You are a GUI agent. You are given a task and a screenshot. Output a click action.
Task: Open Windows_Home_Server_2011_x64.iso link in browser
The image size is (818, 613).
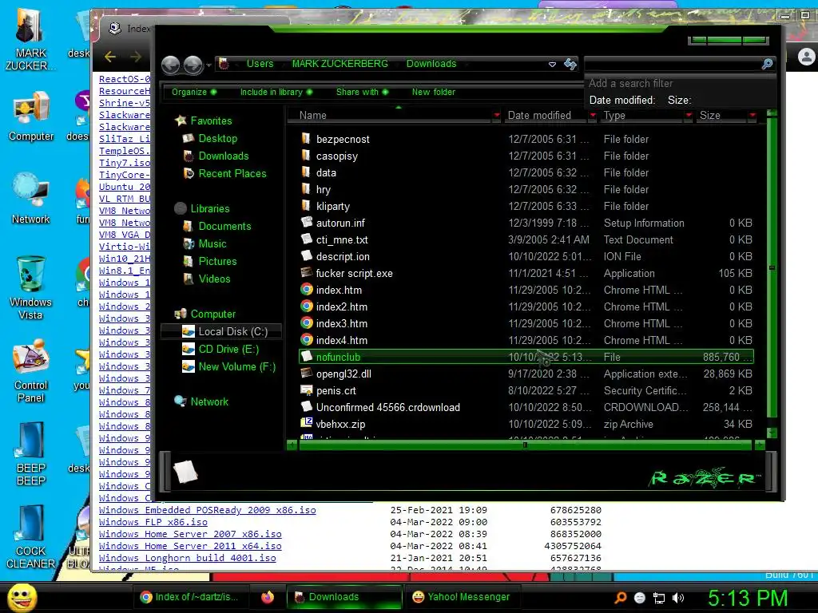190,546
